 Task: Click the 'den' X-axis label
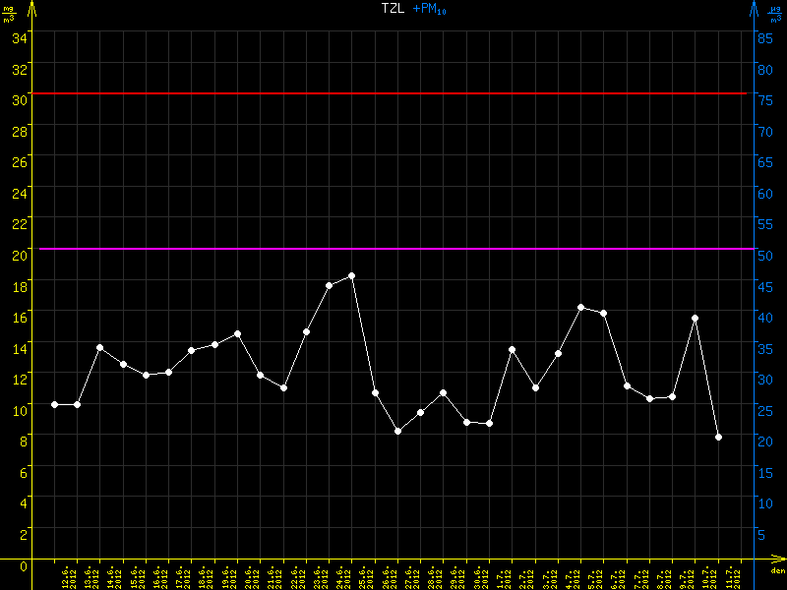(777, 572)
